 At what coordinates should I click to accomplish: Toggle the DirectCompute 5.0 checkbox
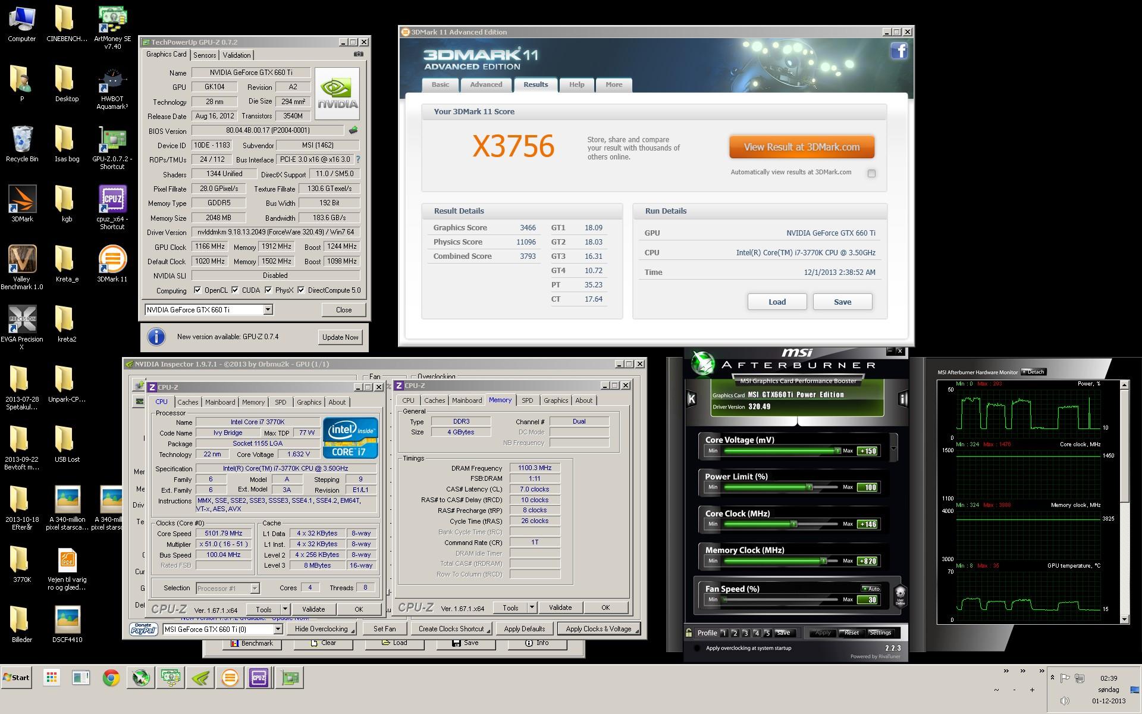(301, 290)
